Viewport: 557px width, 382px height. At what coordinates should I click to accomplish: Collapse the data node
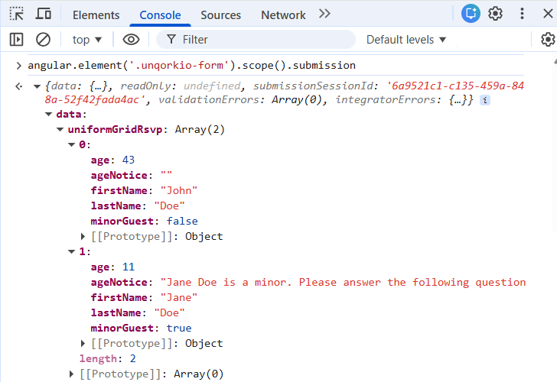(49, 114)
